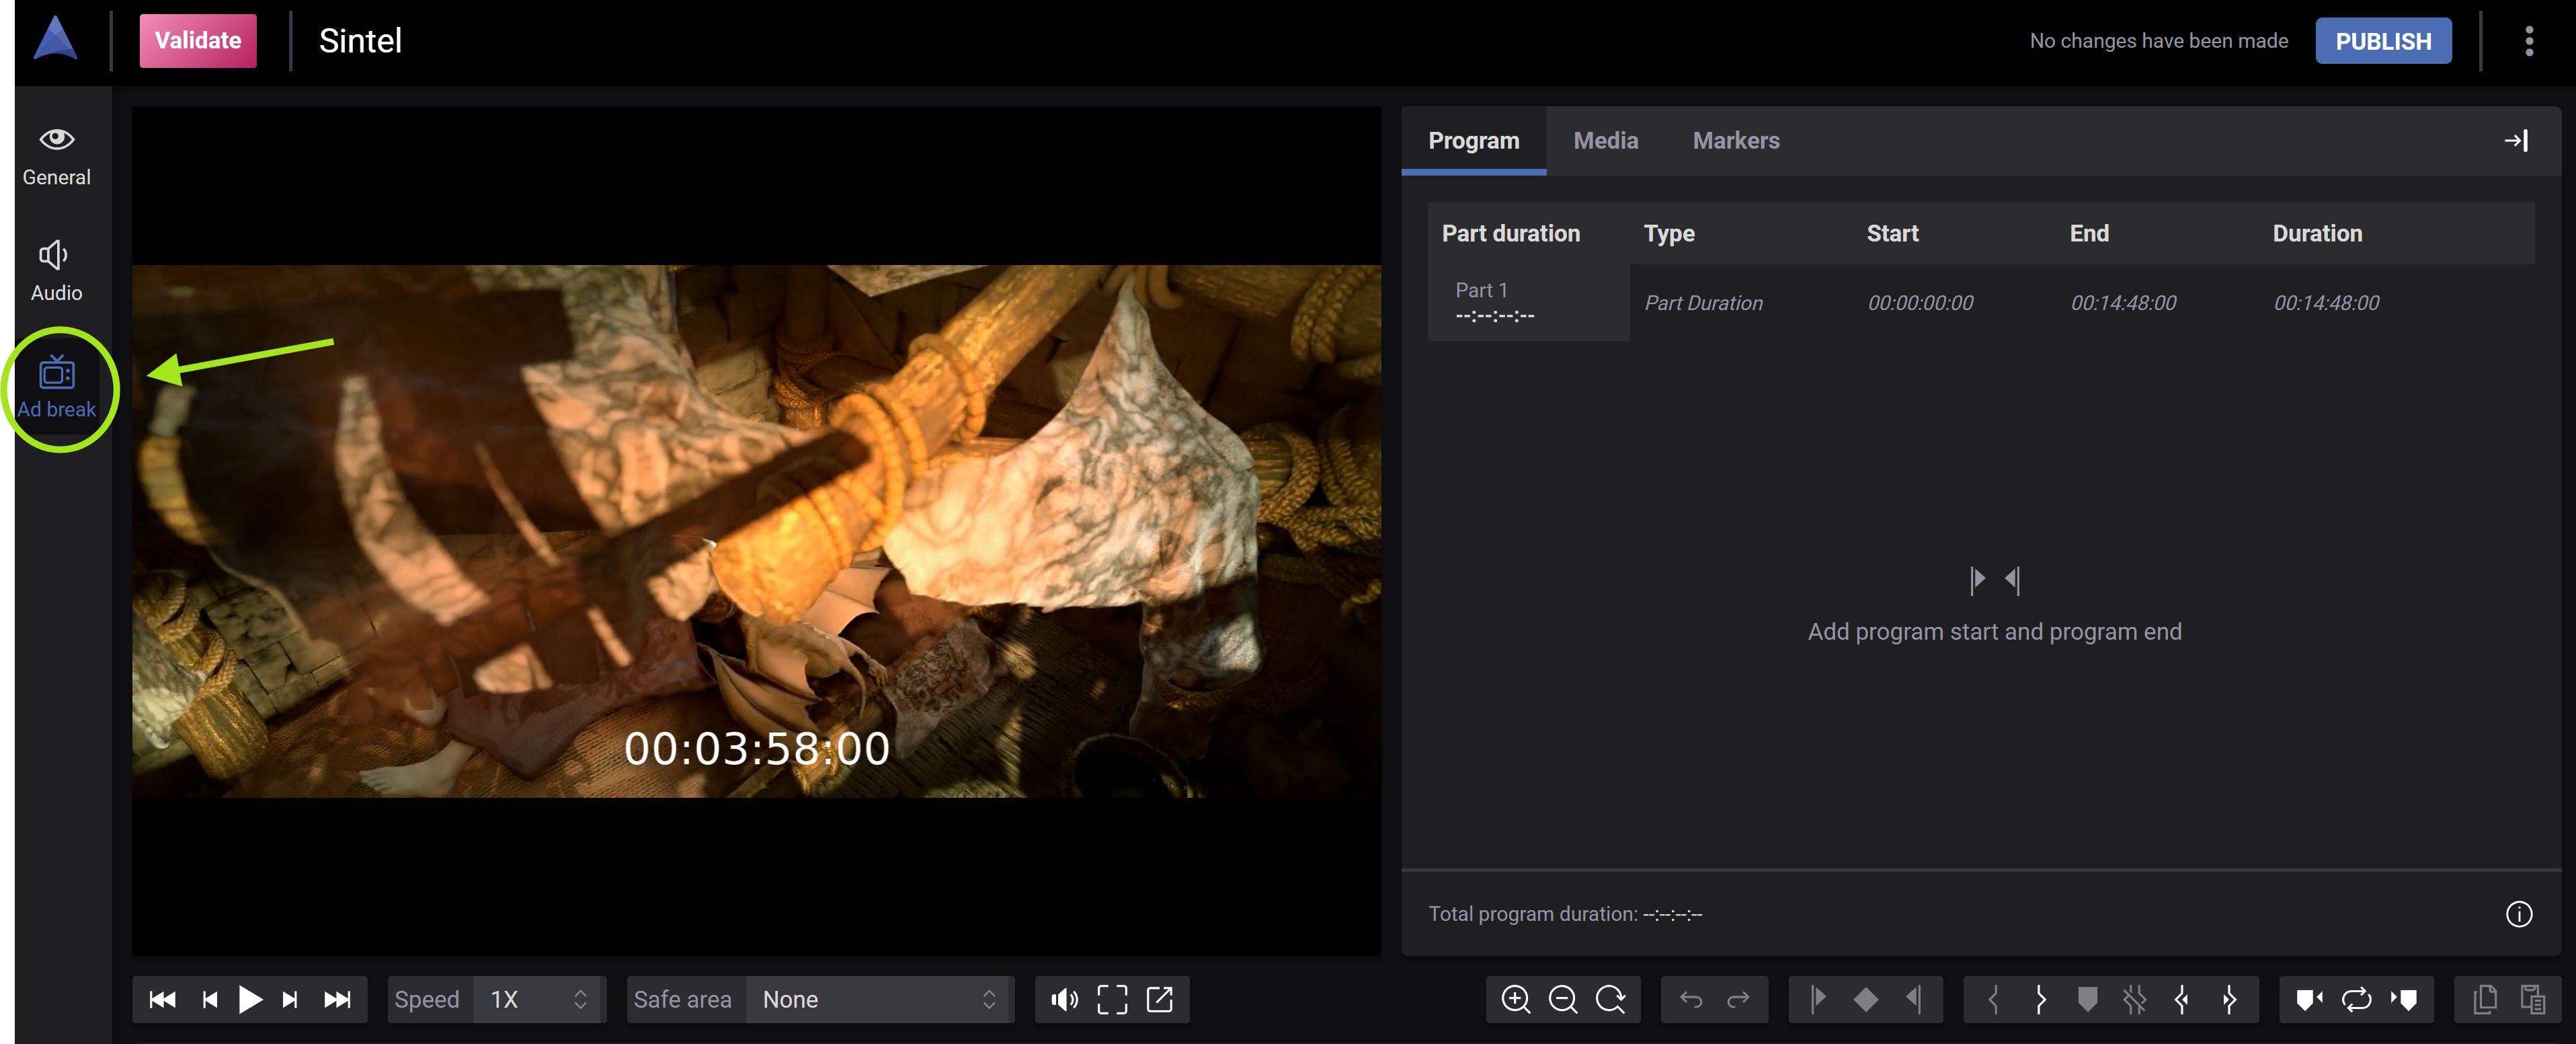This screenshot has height=1044, width=2576.
Task: Jump to the end of the video
Action: click(337, 999)
